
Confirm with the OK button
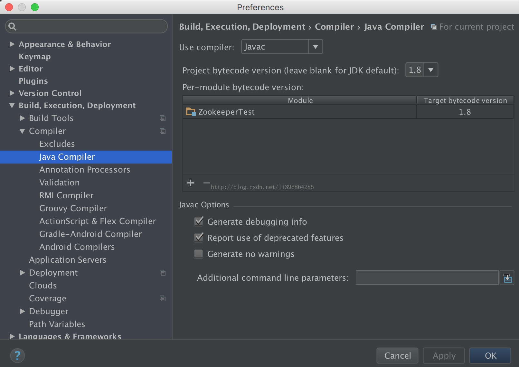point(490,355)
